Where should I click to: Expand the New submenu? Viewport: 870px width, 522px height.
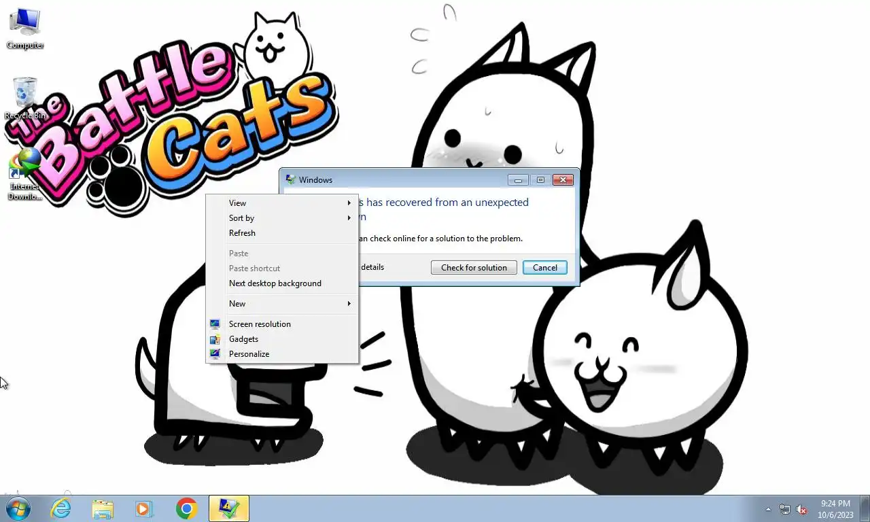click(x=282, y=304)
